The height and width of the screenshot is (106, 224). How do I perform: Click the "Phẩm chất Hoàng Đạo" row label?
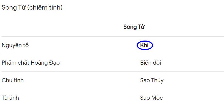pos(31,63)
